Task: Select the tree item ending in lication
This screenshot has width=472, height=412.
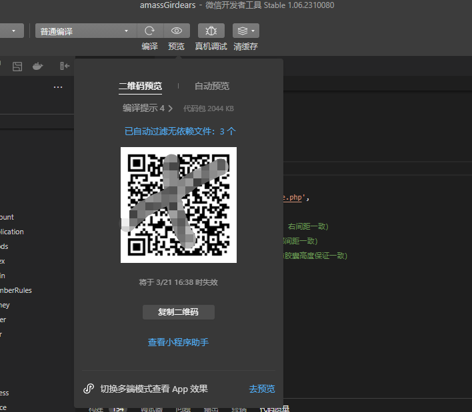Action: pyautogui.click(x=12, y=232)
